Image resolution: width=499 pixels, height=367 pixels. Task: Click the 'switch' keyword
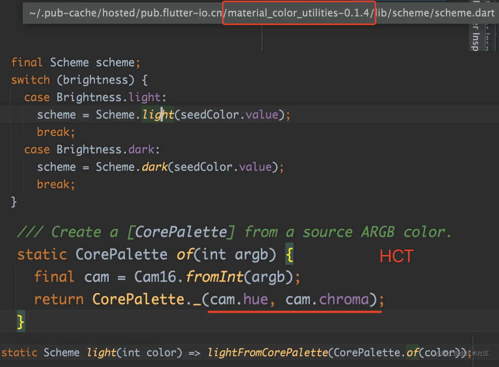[x=30, y=80]
